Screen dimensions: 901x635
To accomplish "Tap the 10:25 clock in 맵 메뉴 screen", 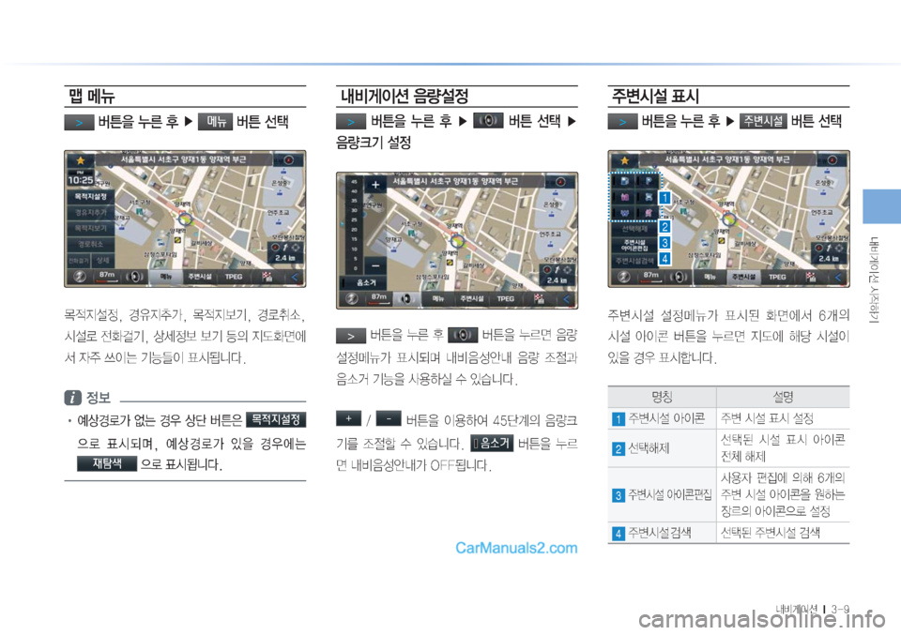I will coord(81,179).
